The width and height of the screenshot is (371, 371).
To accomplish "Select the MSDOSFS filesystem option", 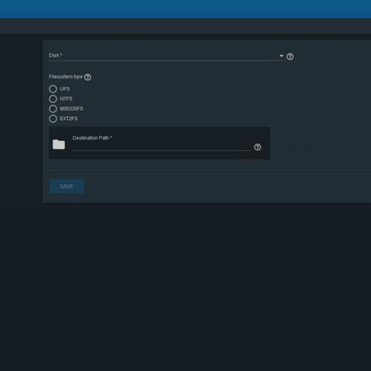I will (53, 109).
